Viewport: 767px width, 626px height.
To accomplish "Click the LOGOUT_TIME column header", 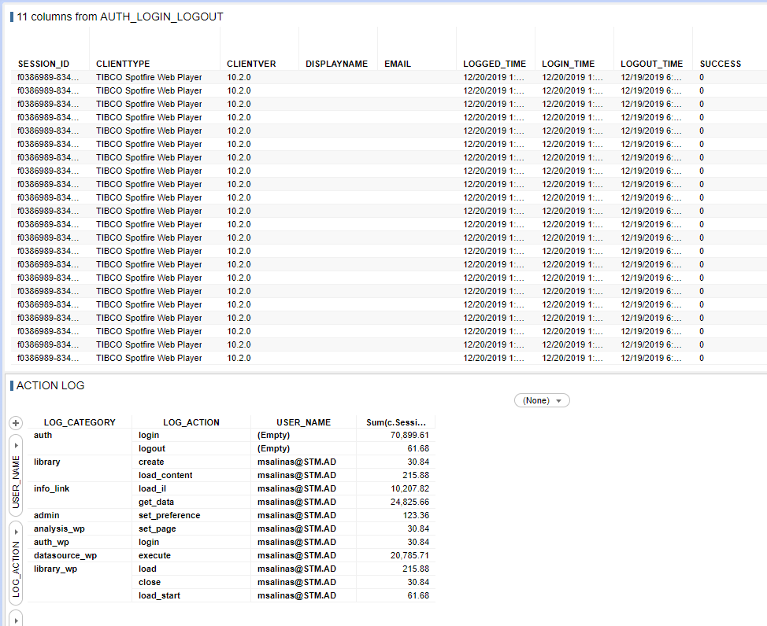I will point(651,64).
